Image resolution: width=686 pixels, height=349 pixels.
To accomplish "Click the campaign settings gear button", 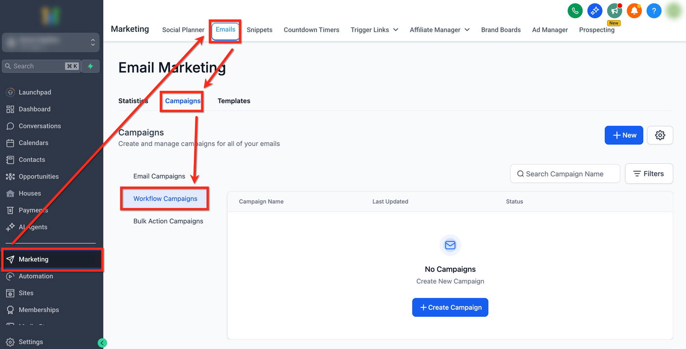I will click(x=660, y=135).
